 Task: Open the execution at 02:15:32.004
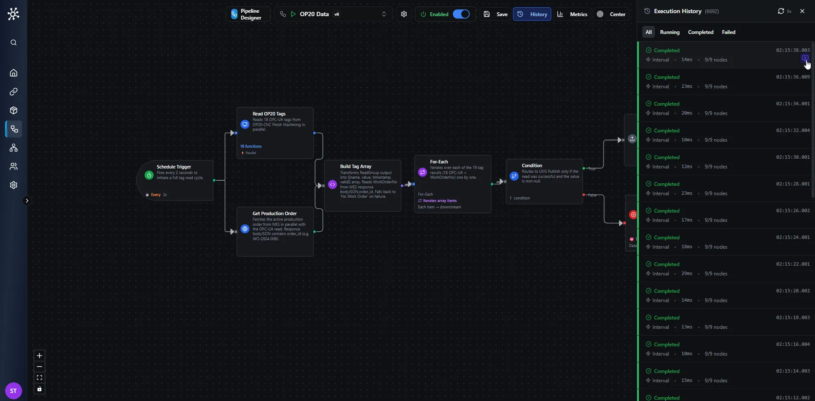[725, 135]
